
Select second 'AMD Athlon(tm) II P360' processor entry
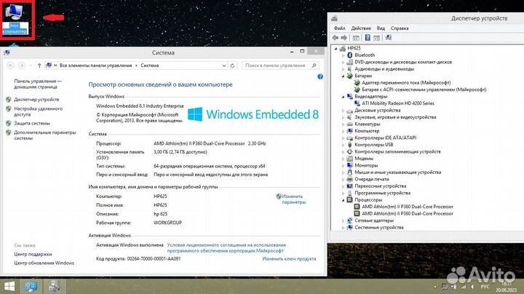pos(408,213)
